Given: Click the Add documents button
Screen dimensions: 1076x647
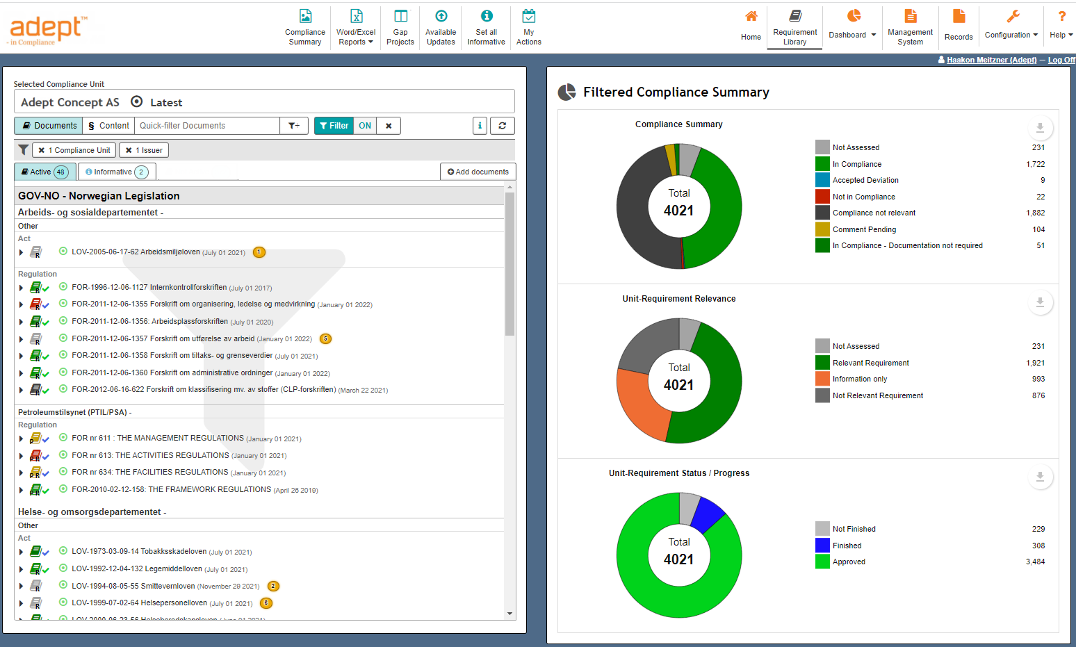Looking at the screenshot, I should coord(478,171).
